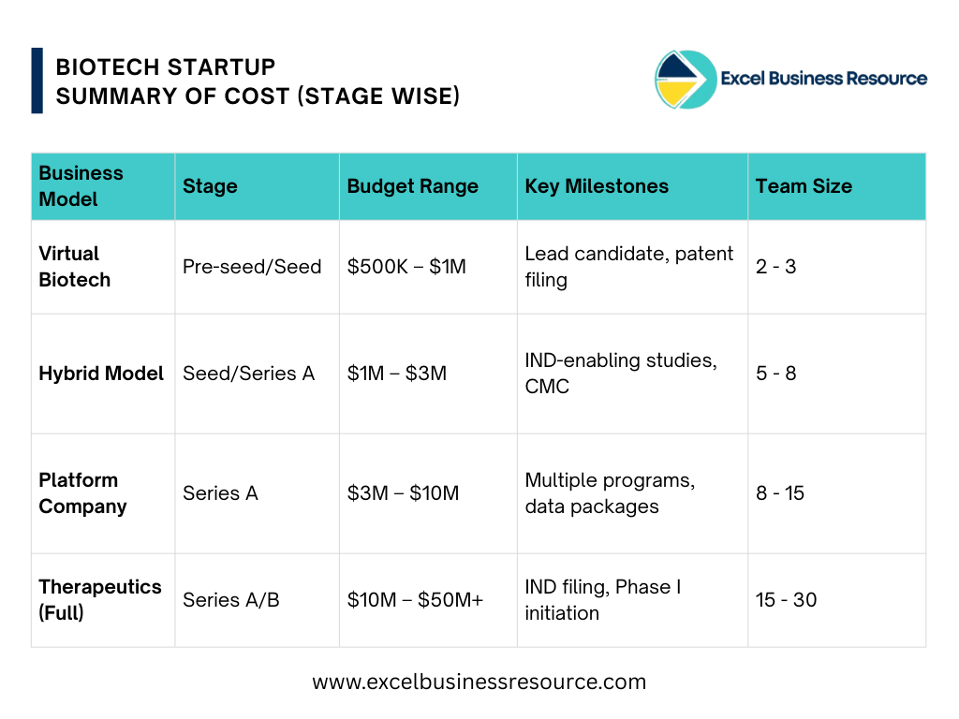Click the Budget Range column header
Viewport: 959px width, 719px height.
[x=413, y=186]
